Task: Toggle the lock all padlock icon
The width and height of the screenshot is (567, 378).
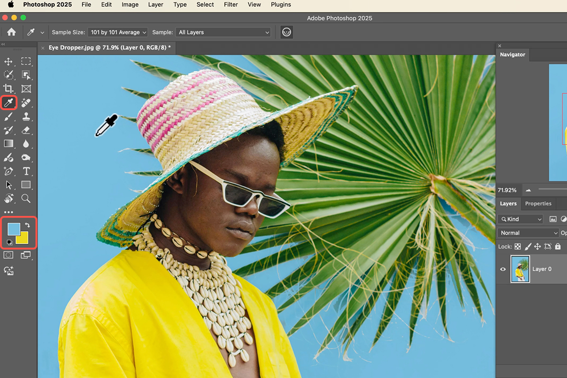Action: click(558, 247)
